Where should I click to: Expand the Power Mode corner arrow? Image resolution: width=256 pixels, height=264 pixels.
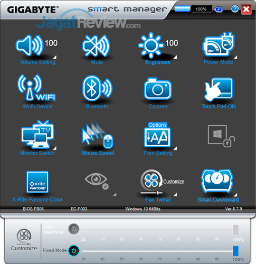click(235, 57)
